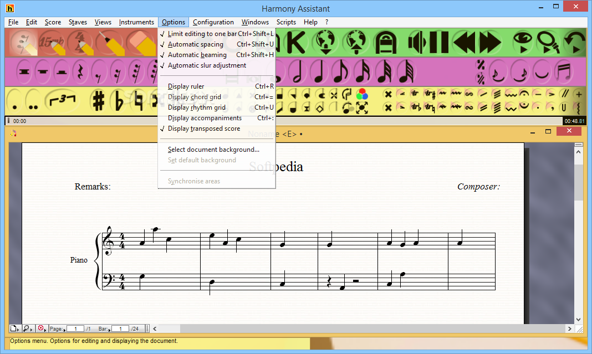Open the Bar label dropdown arrow
Image resolution: width=592 pixels, height=354 pixels.
click(x=110, y=330)
